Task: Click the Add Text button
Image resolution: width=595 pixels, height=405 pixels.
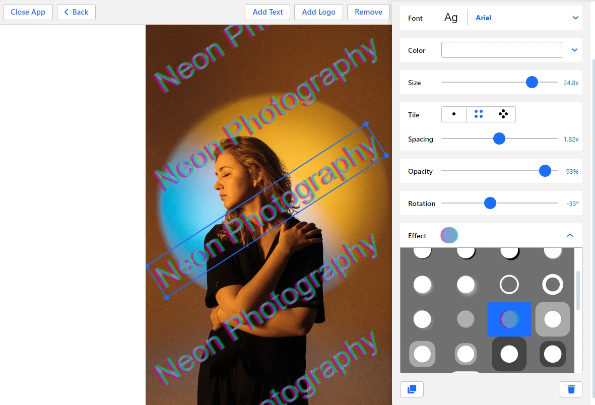Action: pos(268,12)
